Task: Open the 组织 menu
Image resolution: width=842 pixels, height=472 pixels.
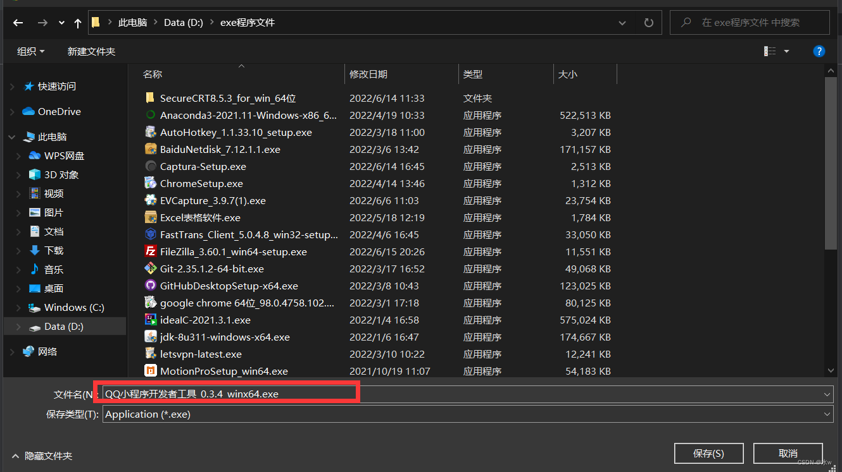Action: coord(31,51)
